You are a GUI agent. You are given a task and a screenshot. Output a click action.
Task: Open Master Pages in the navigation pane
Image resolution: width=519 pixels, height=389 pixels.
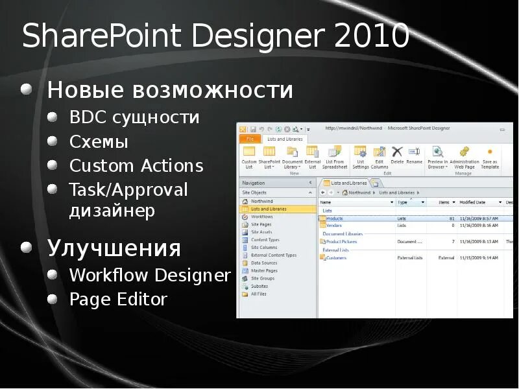point(278,270)
